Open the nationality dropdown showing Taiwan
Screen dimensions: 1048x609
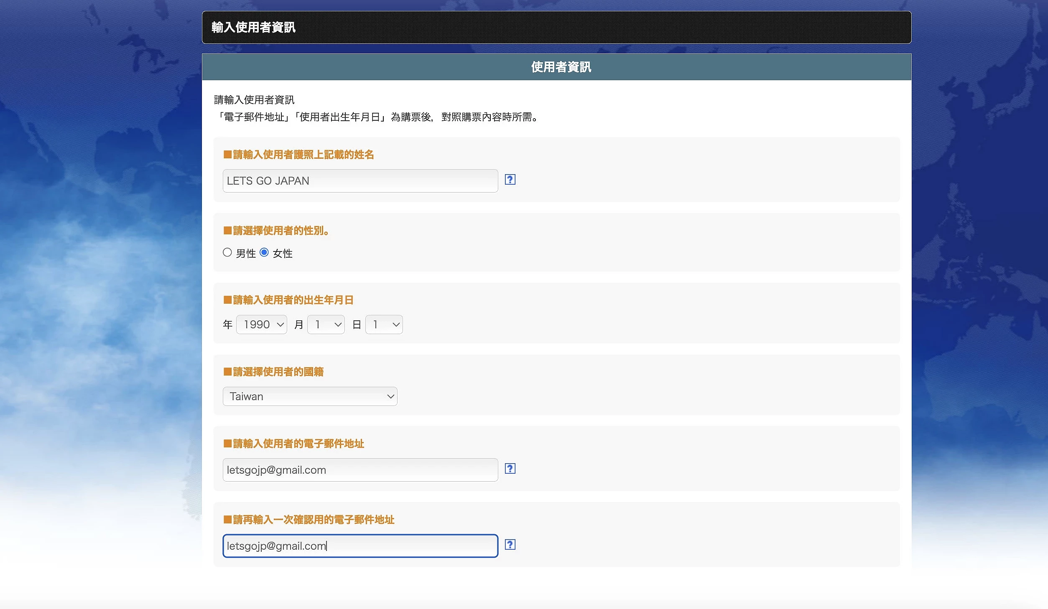pyautogui.click(x=310, y=396)
